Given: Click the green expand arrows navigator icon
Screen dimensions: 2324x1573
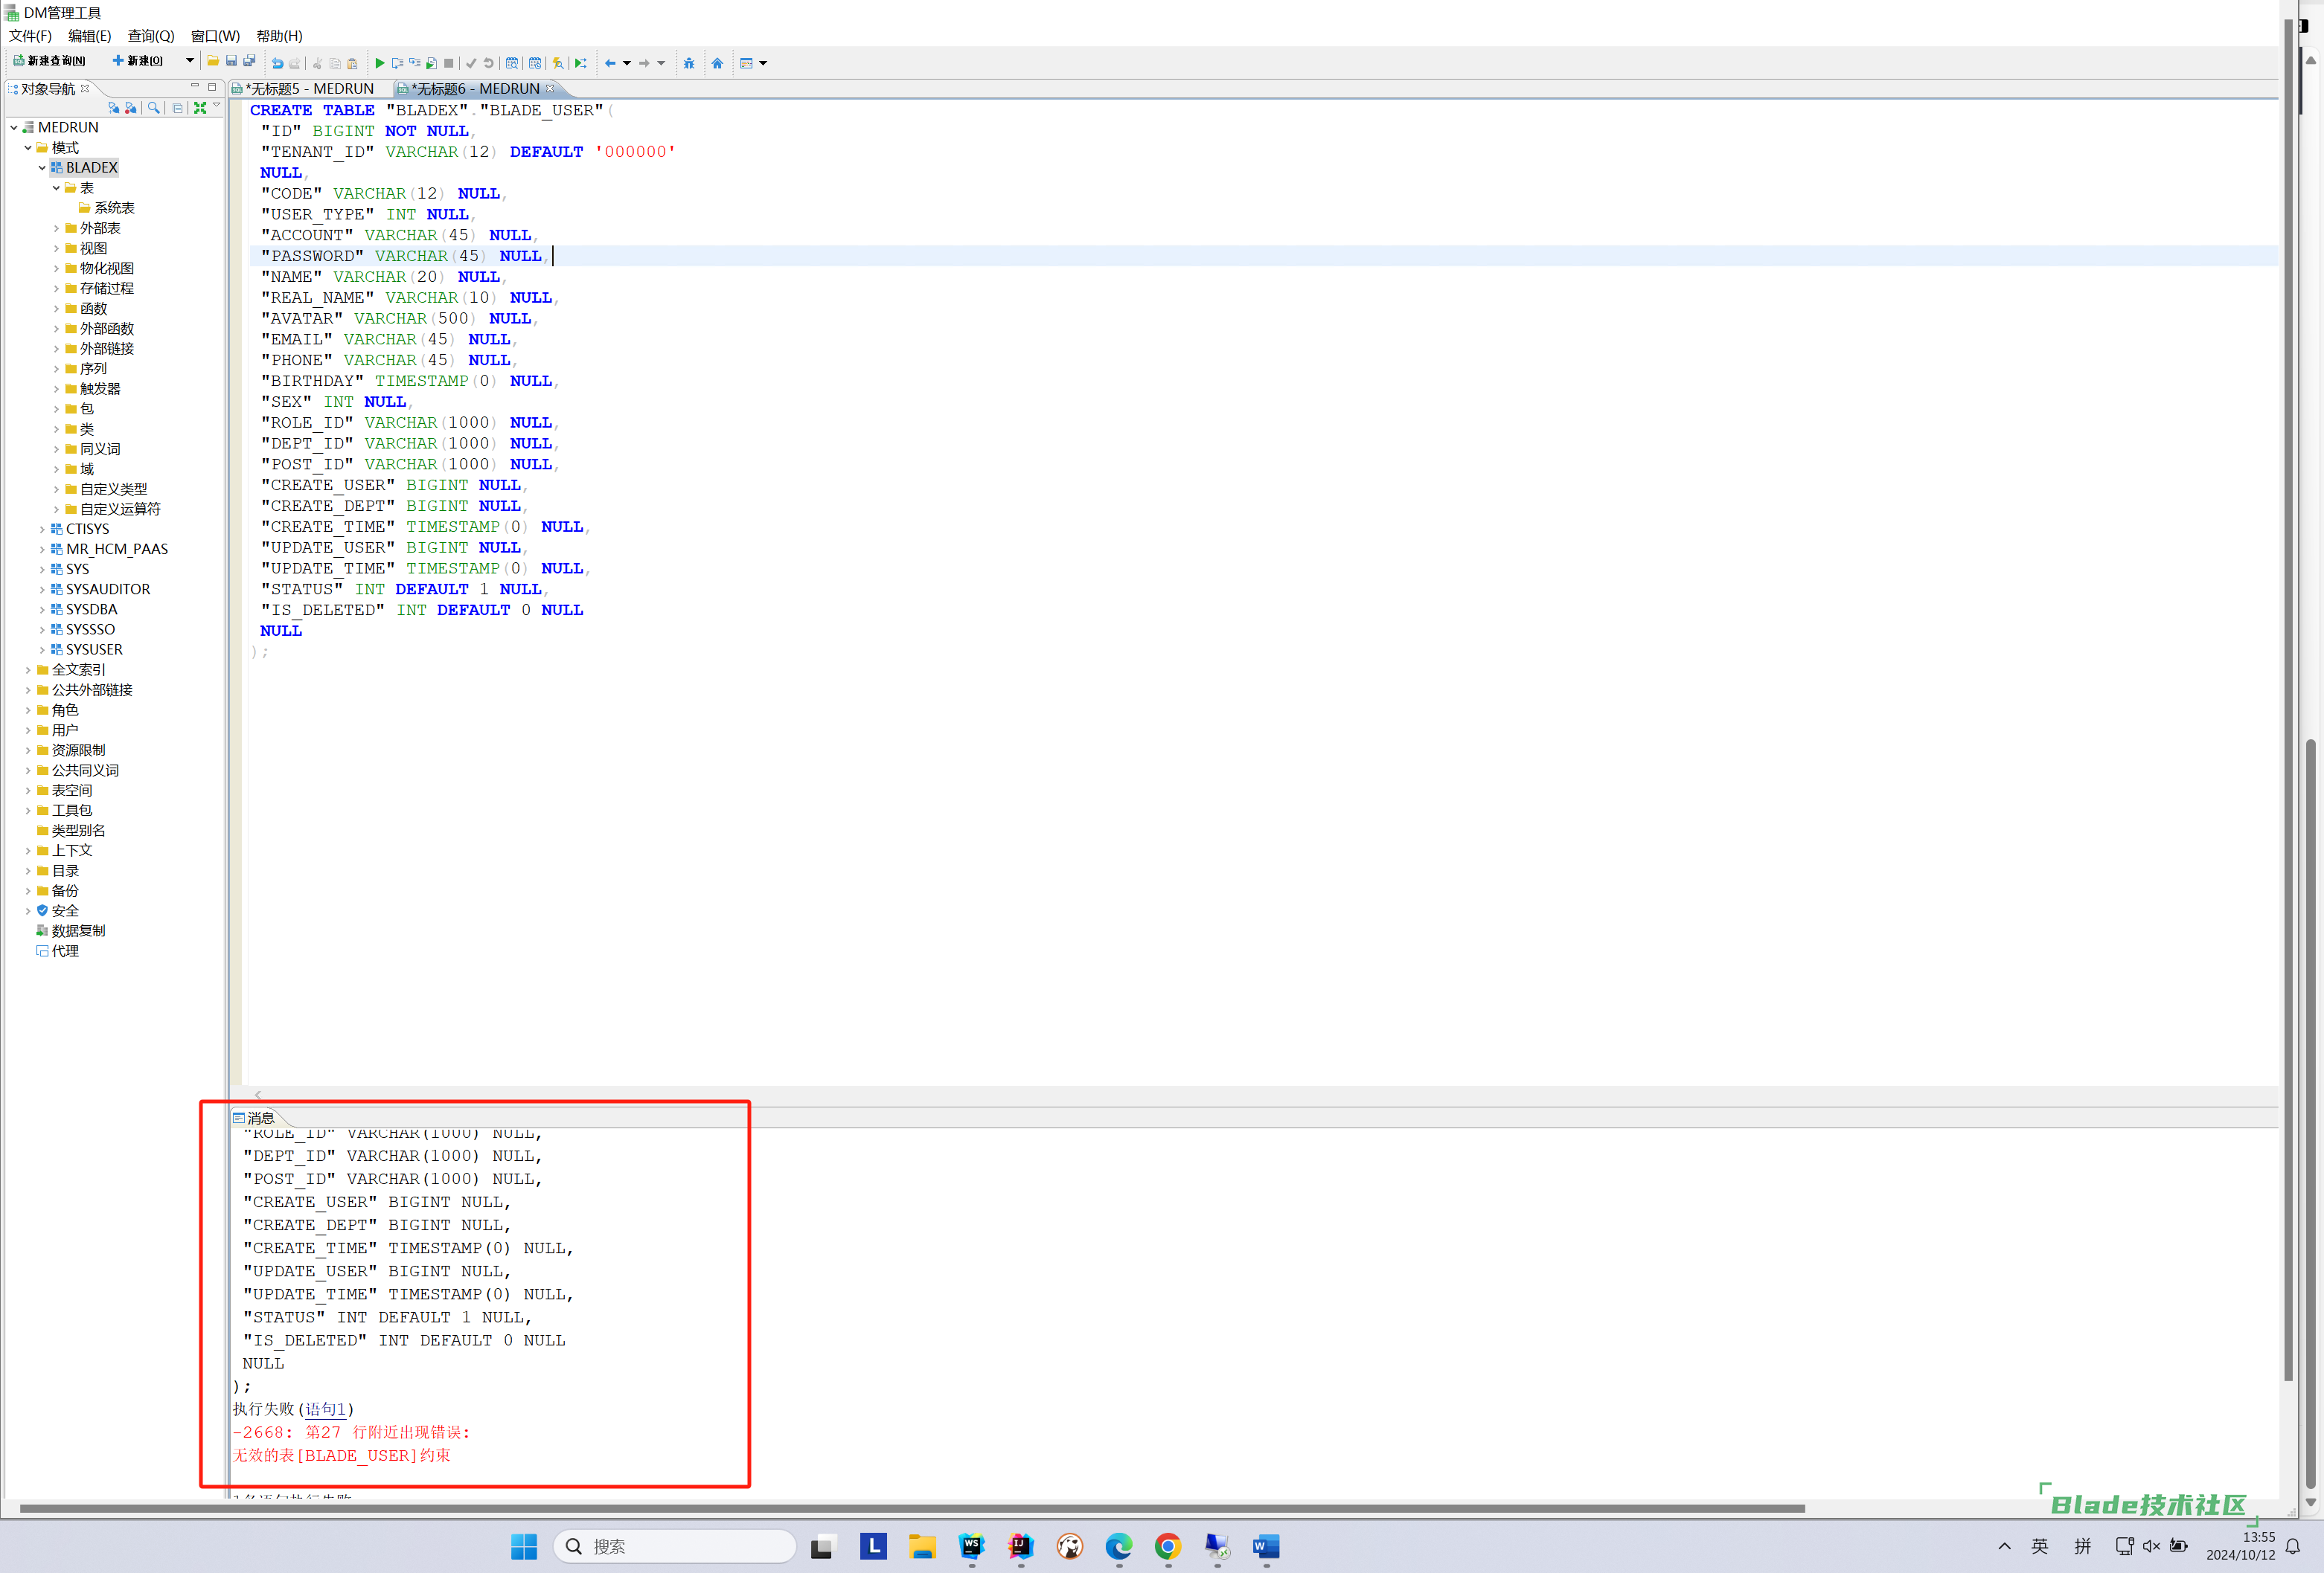Looking at the screenshot, I should (200, 108).
